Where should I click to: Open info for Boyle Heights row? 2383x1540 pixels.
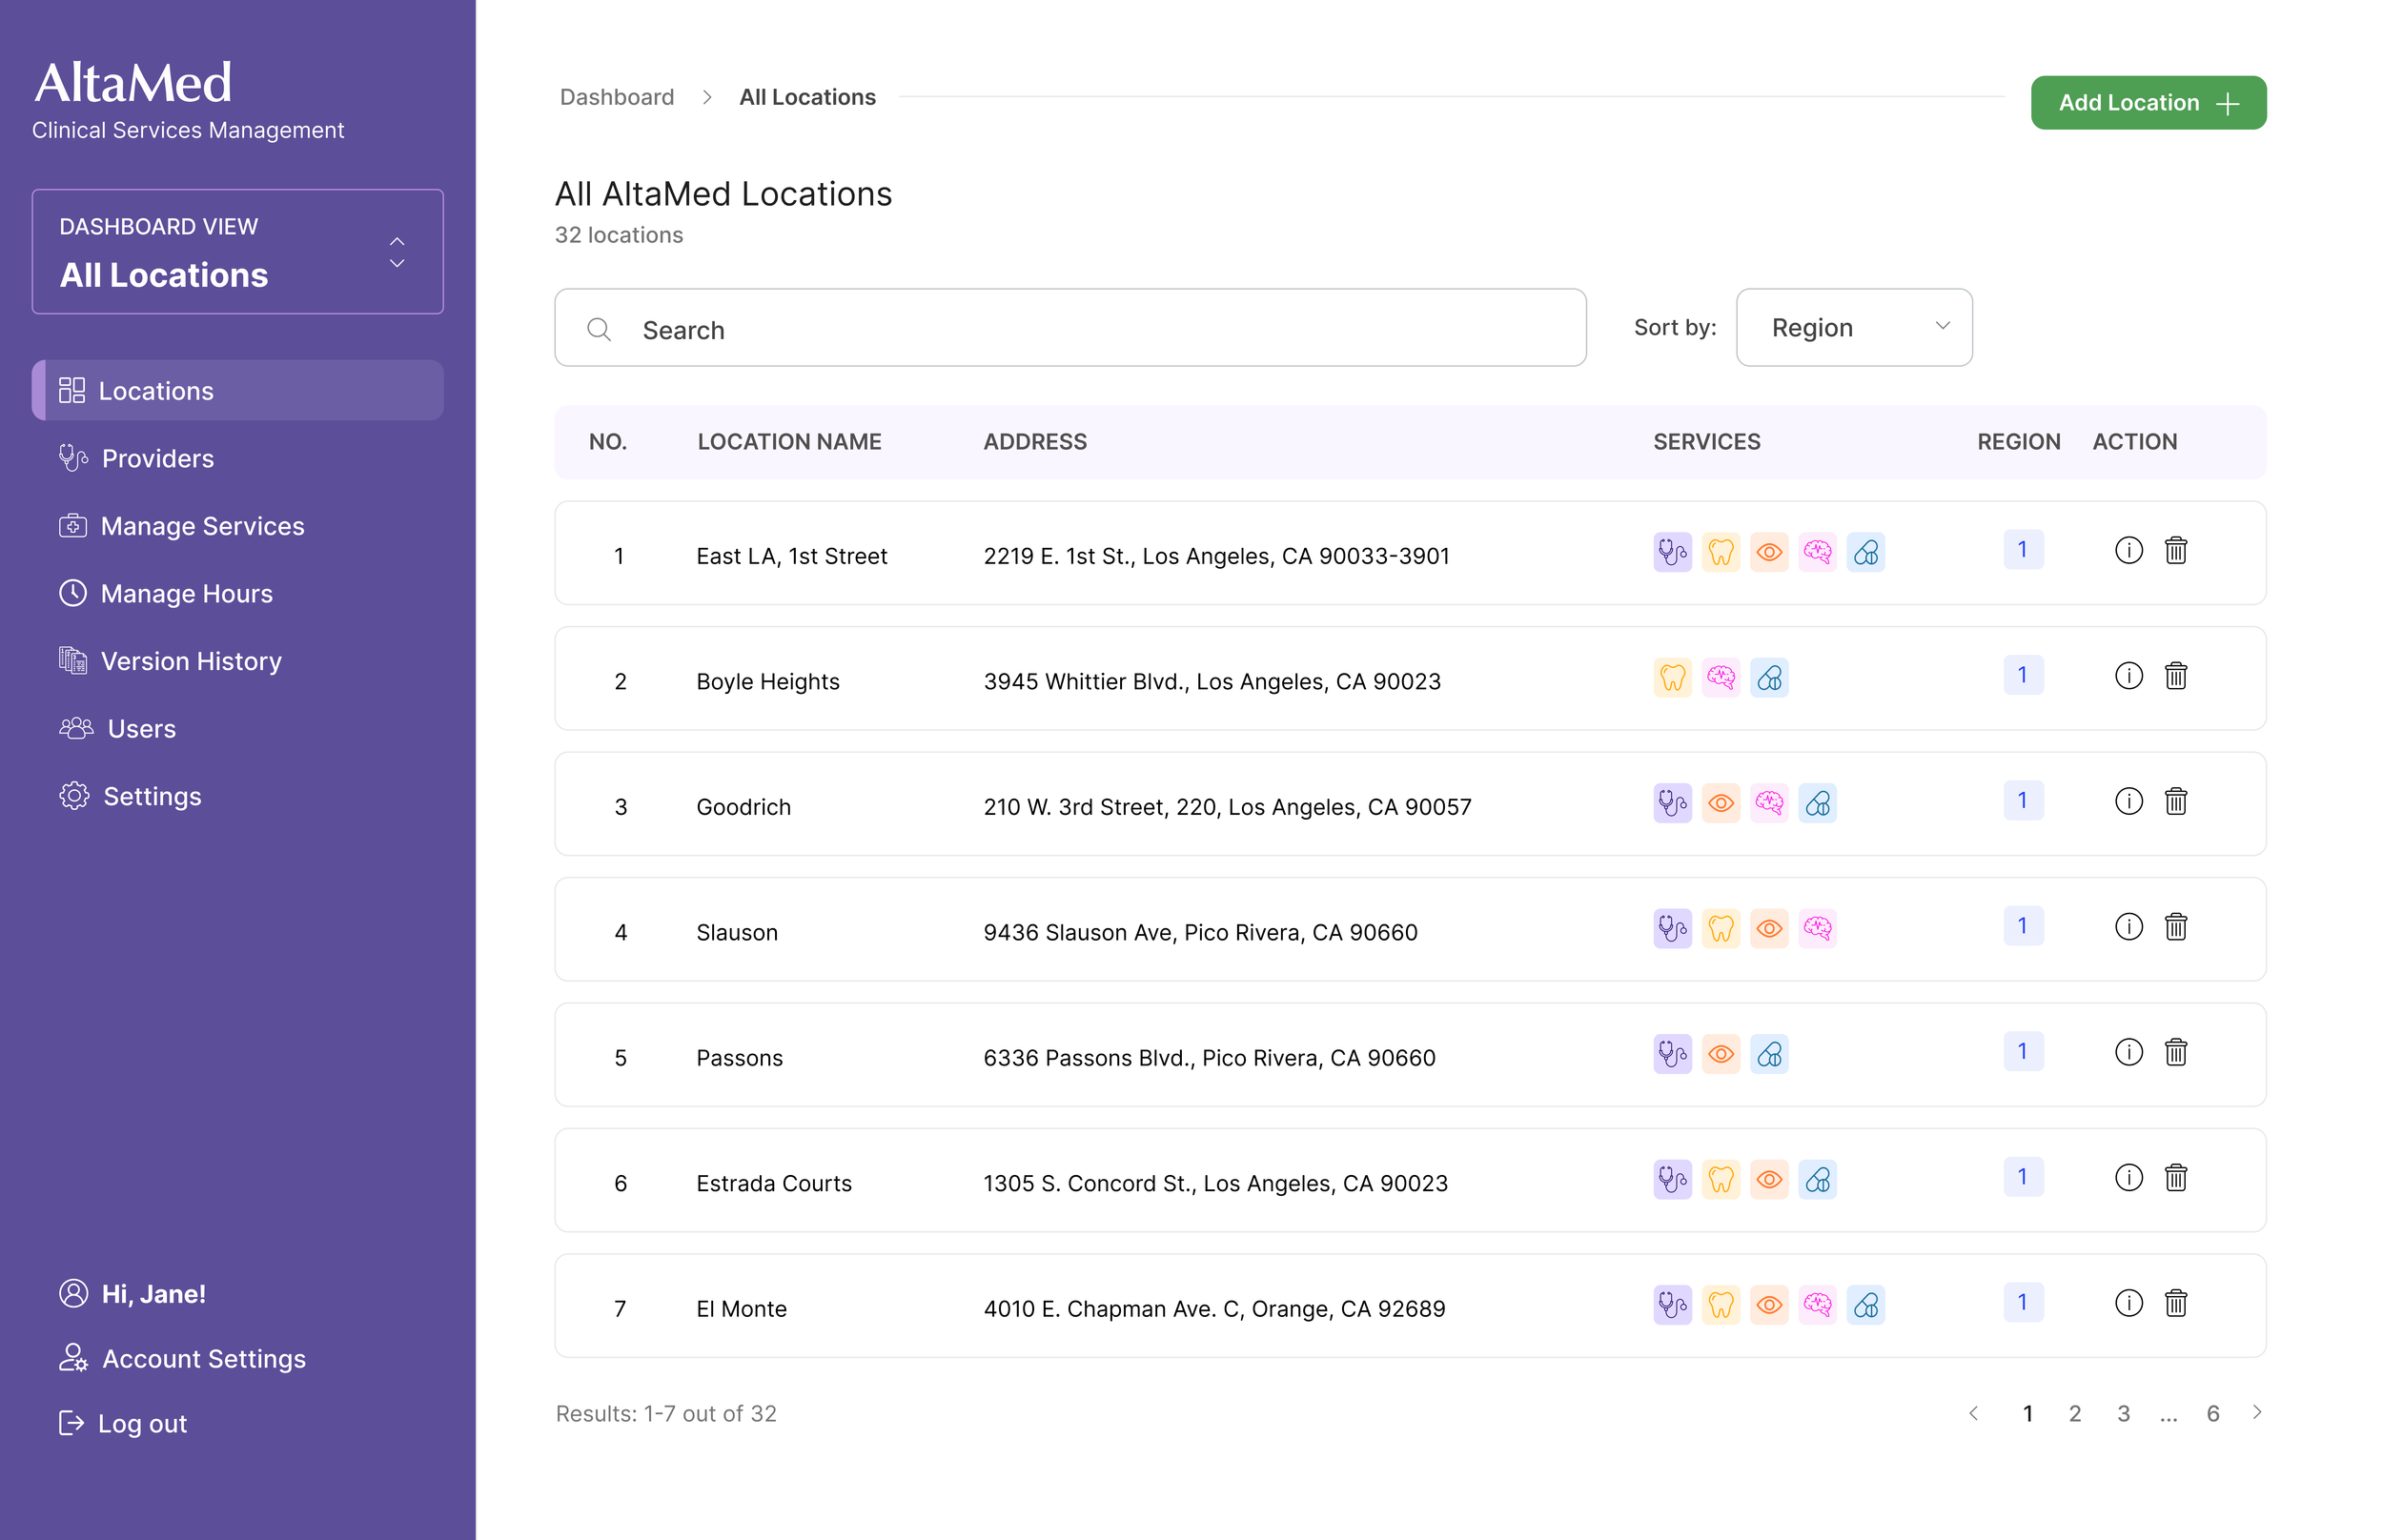[2128, 676]
